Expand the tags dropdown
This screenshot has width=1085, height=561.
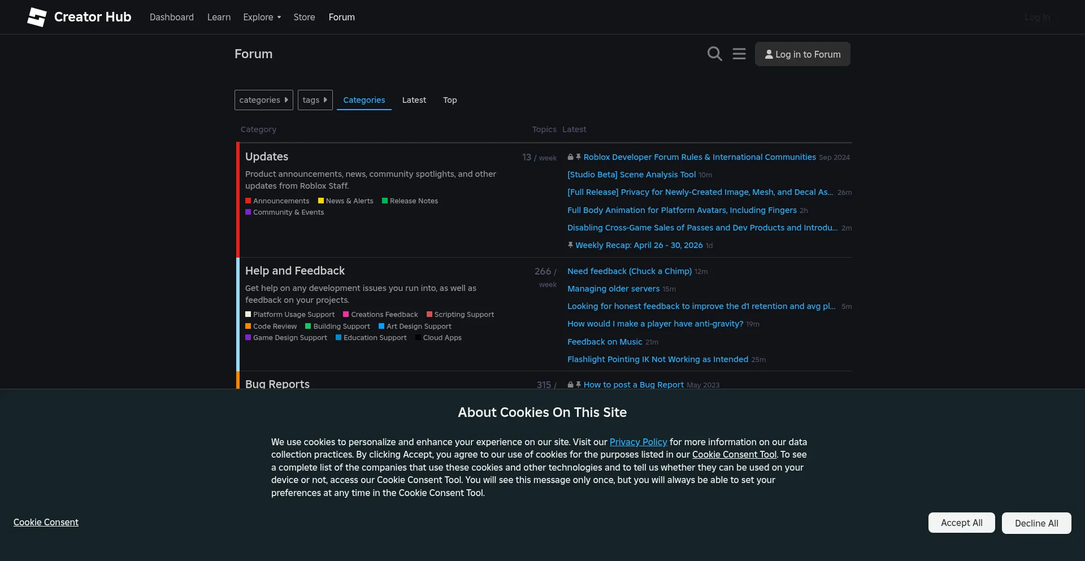point(315,100)
